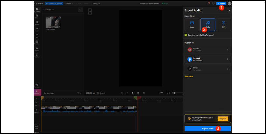Click the Delete trash tool
This screenshot has width=266, height=134.
pyautogui.click(x=36, y=111)
